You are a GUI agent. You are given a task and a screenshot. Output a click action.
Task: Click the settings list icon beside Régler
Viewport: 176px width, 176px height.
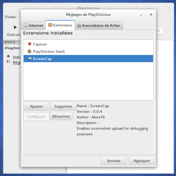8,61
